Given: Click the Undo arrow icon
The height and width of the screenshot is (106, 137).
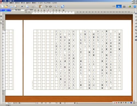Looking at the screenshot, I should tap(46, 6).
